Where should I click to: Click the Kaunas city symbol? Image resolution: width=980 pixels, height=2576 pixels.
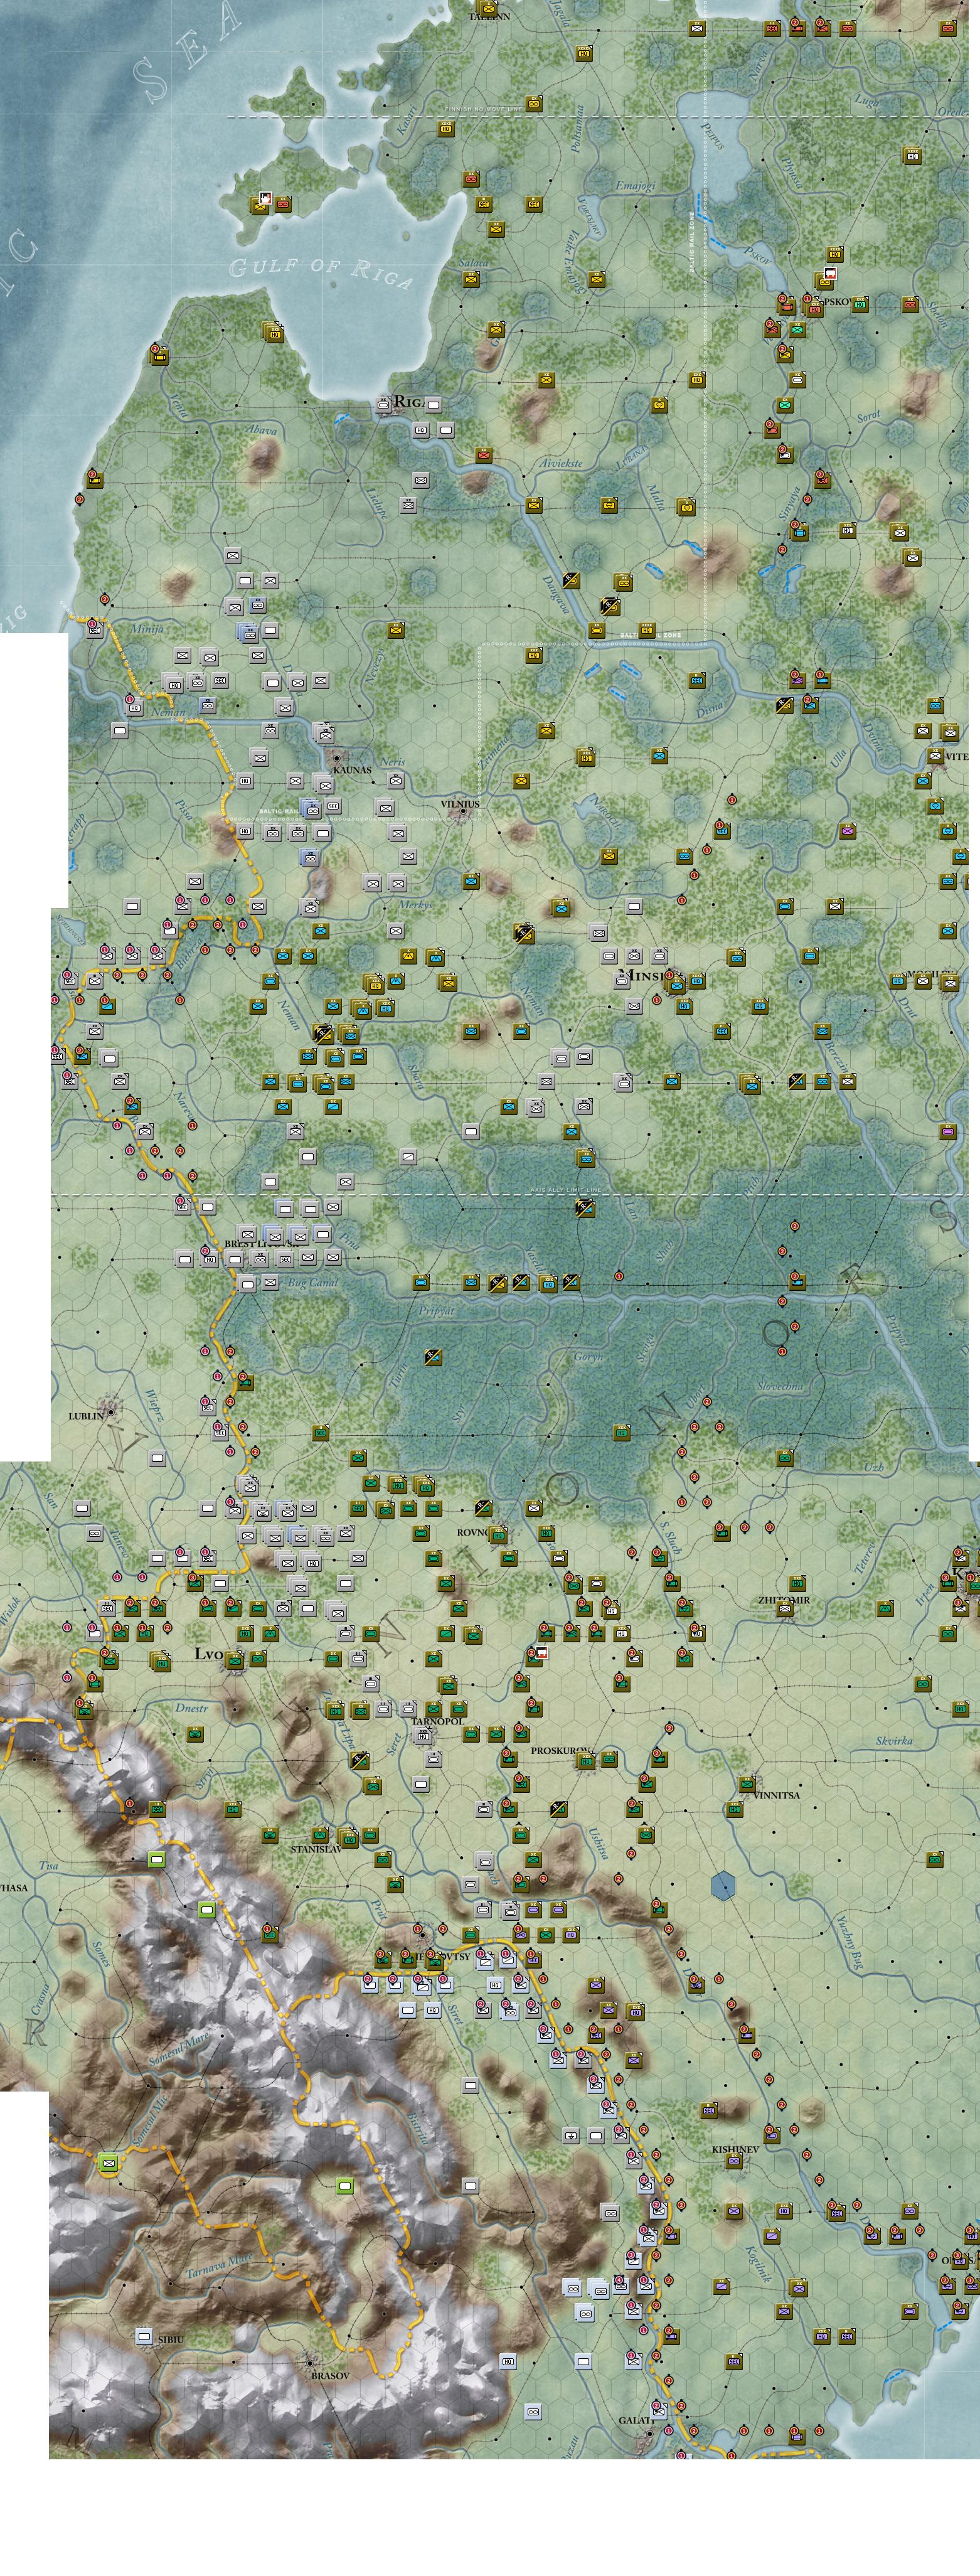pos(337,757)
